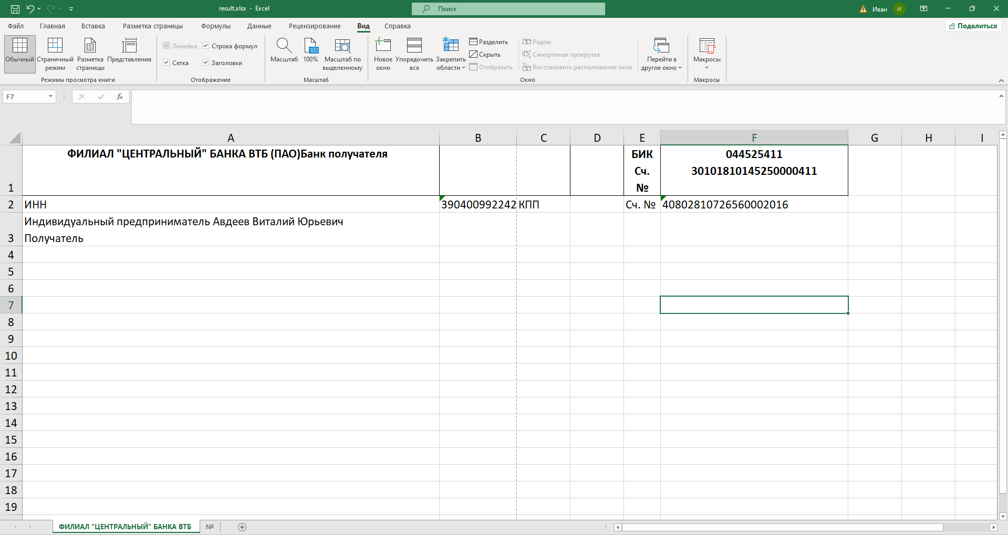Add a new sheet with plus icon
This screenshot has width=1008, height=535.
242,527
